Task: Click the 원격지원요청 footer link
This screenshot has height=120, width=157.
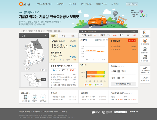Action: (x=134, y=112)
